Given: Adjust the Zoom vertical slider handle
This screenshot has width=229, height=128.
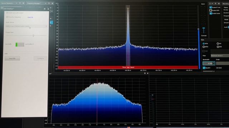Looking at the screenshot, I should (204, 28).
